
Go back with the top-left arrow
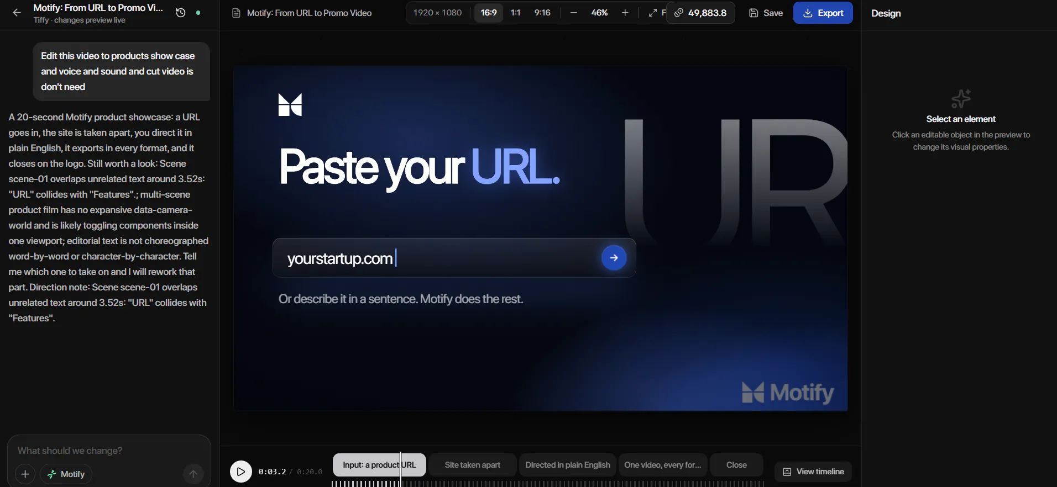(17, 13)
